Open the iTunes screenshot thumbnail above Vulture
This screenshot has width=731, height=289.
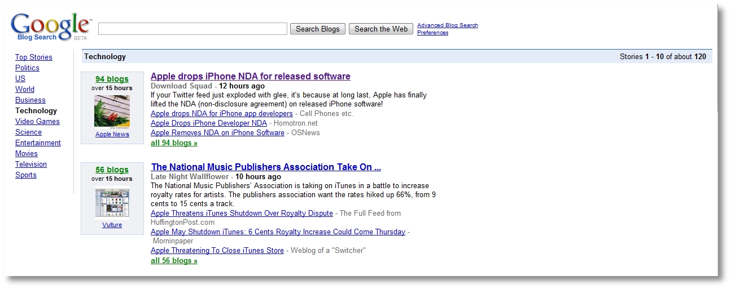(112, 202)
